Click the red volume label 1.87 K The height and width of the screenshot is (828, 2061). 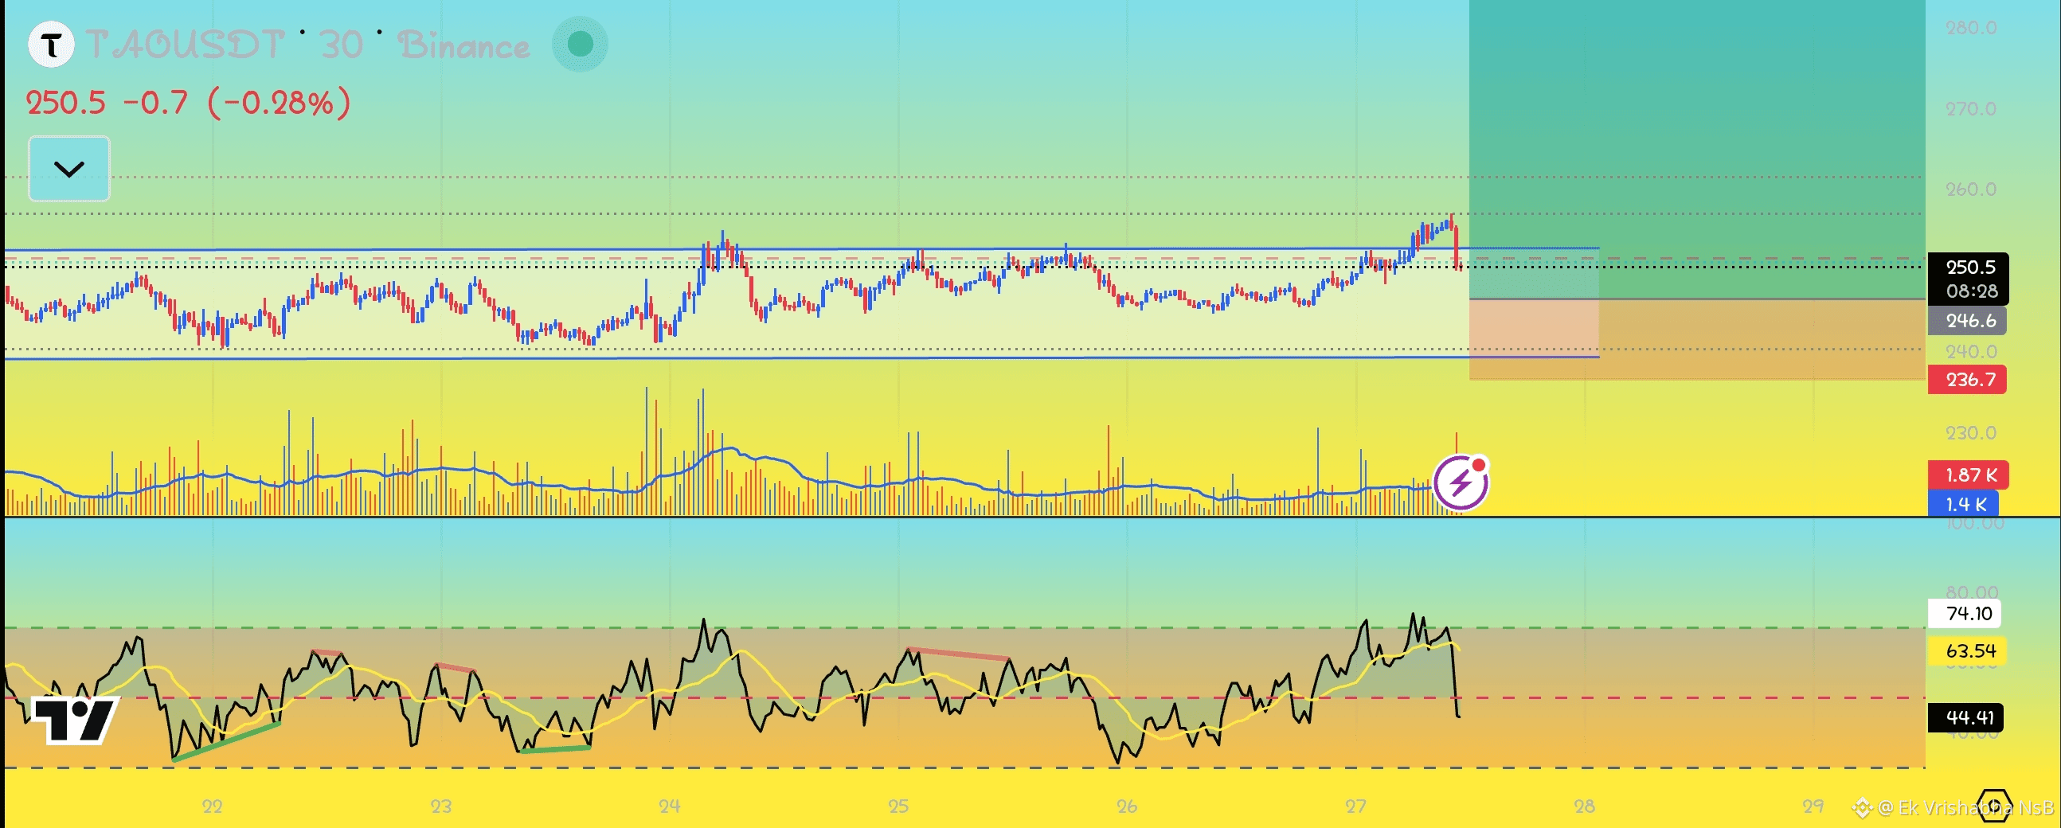click(x=1968, y=475)
